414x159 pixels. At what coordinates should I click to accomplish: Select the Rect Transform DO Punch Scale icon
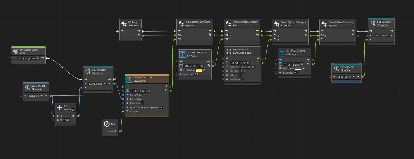tap(229, 51)
